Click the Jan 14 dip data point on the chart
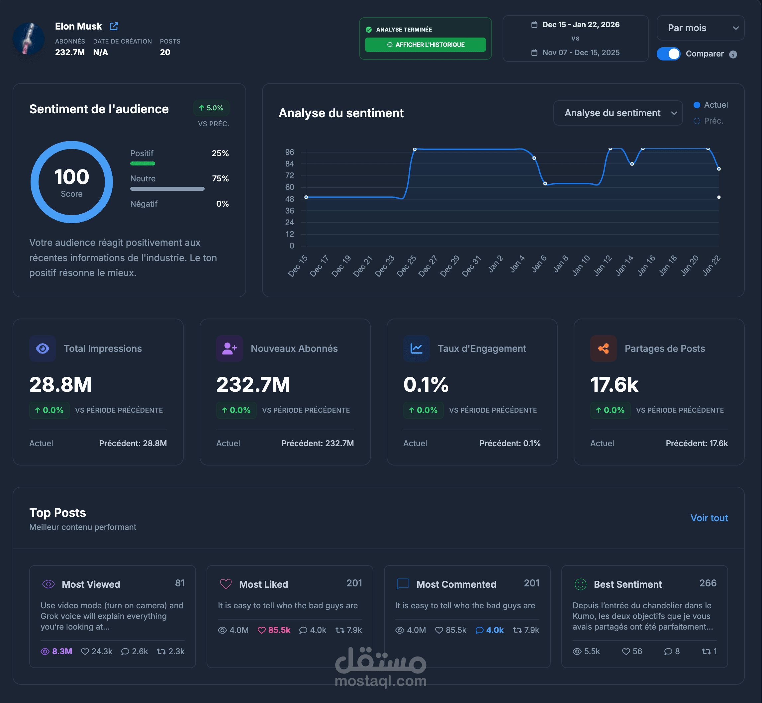Image resolution: width=762 pixels, height=703 pixels. tap(632, 164)
